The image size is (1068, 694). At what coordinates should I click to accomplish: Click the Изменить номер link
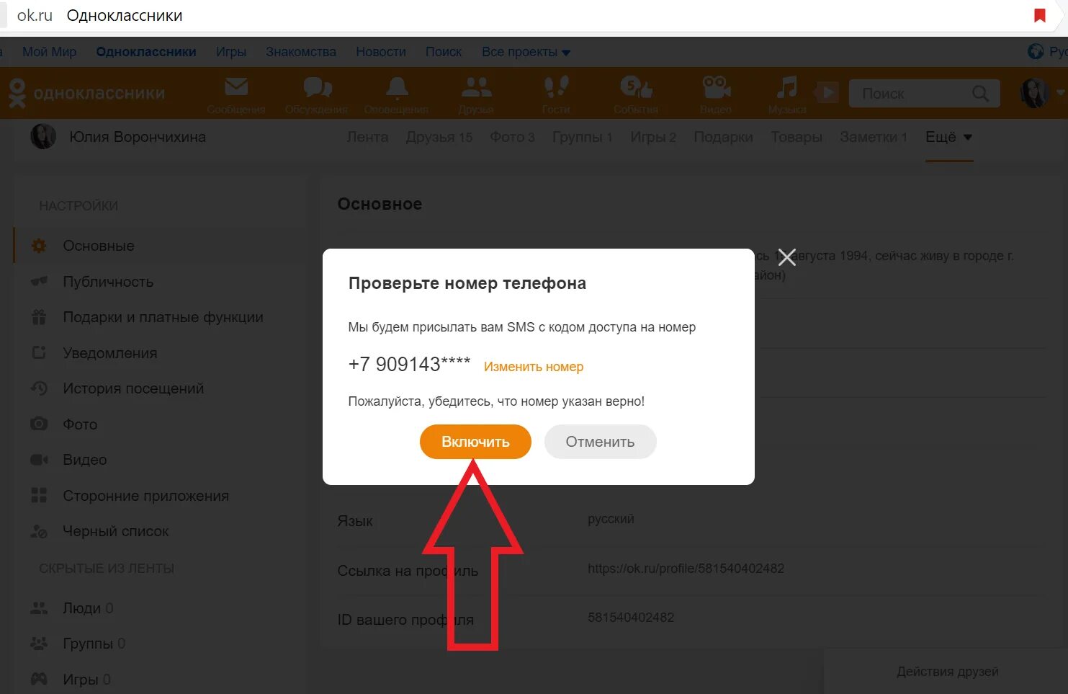(x=534, y=367)
